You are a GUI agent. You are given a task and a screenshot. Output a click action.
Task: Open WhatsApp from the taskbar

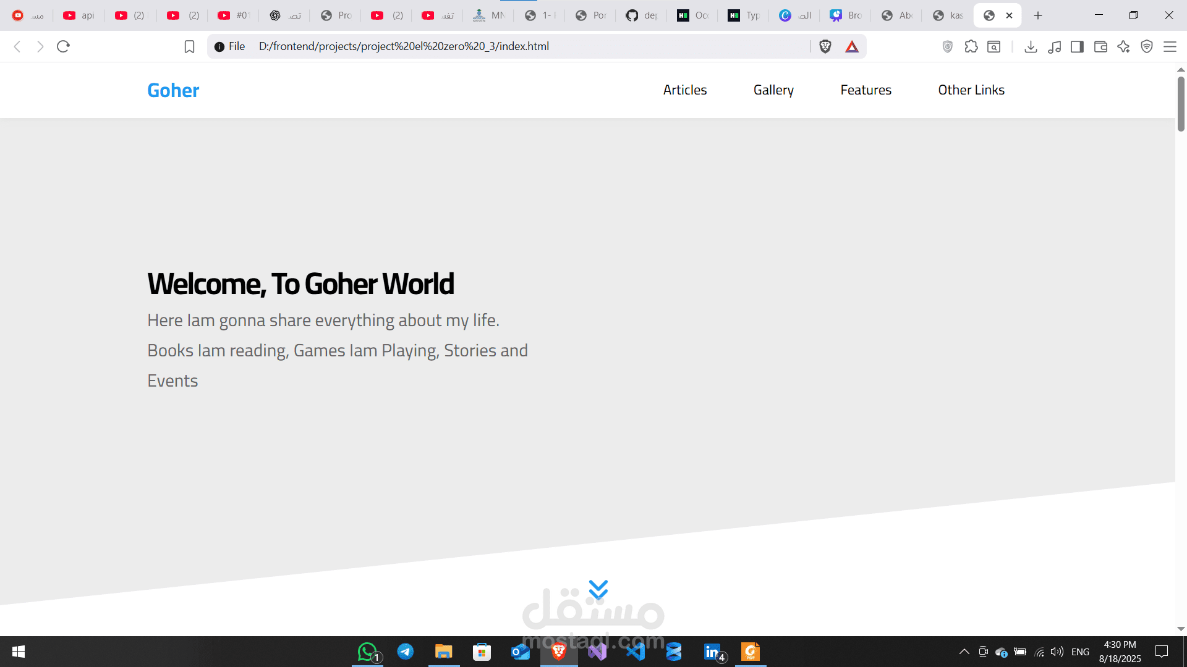tap(367, 652)
